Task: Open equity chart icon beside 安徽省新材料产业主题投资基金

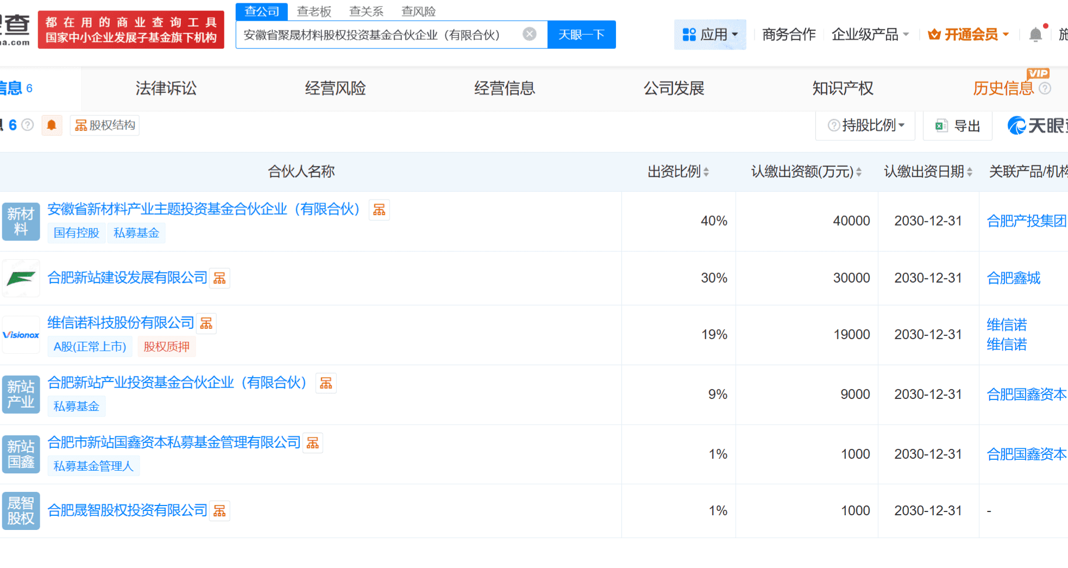Action: [x=379, y=209]
